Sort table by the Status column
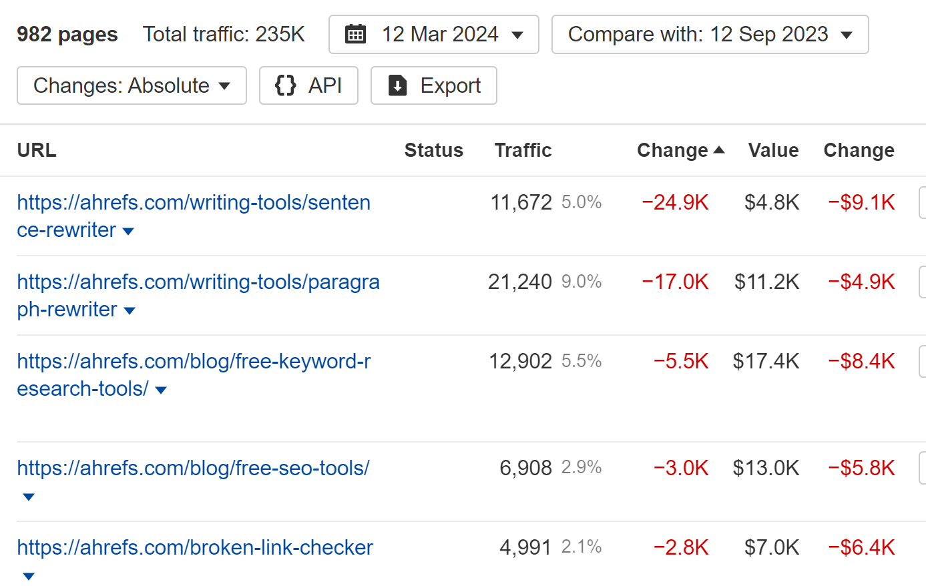The width and height of the screenshot is (926, 586). coord(433,150)
